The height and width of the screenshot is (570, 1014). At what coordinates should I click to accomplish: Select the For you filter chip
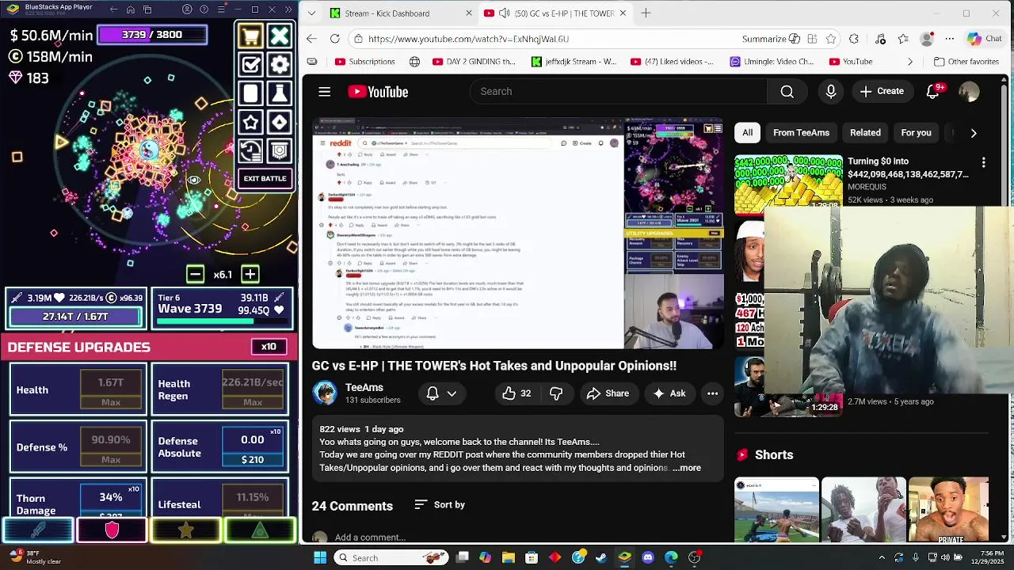point(916,133)
